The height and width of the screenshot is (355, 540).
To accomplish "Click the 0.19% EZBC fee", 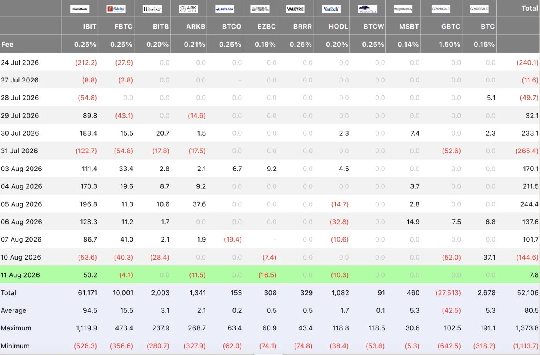I will pyautogui.click(x=265, y=45).
